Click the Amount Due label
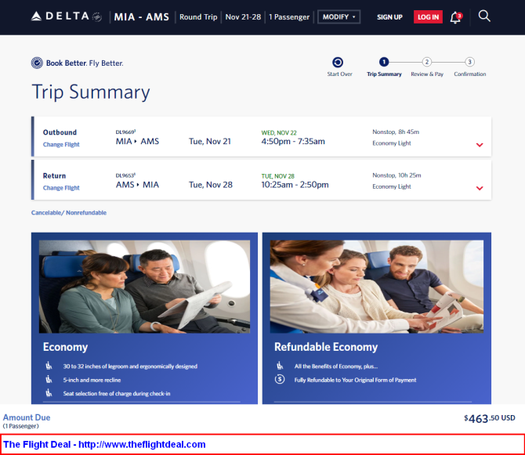The height and width of the screenshot is (455, 525). point(27,417)
